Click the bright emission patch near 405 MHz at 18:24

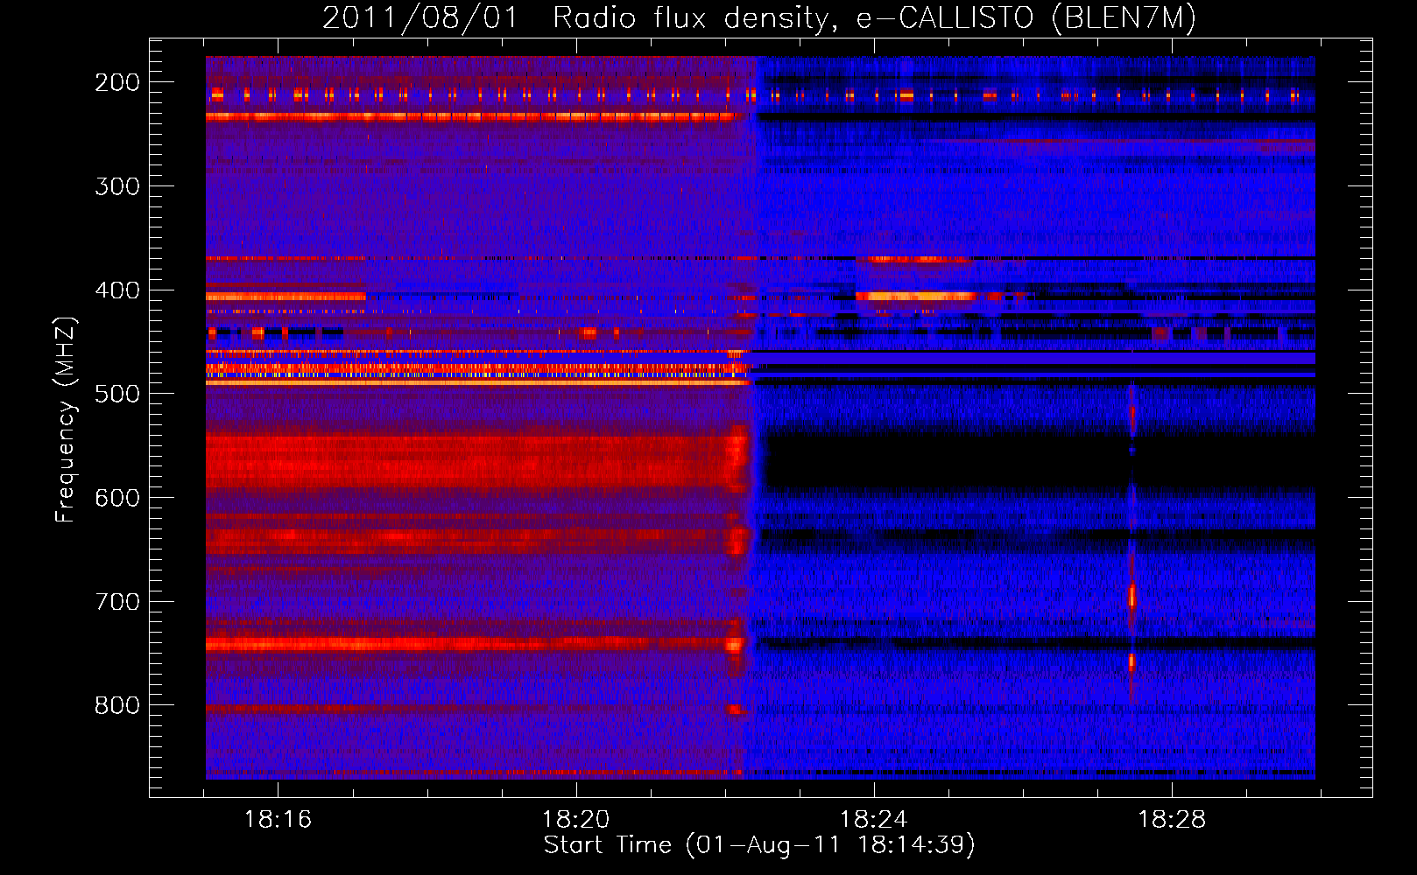pos(915,297)
